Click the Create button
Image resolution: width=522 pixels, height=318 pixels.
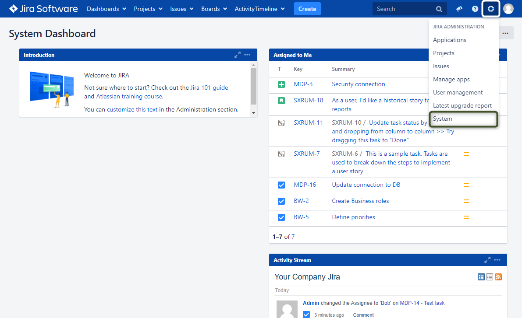[x=307, y=9]
